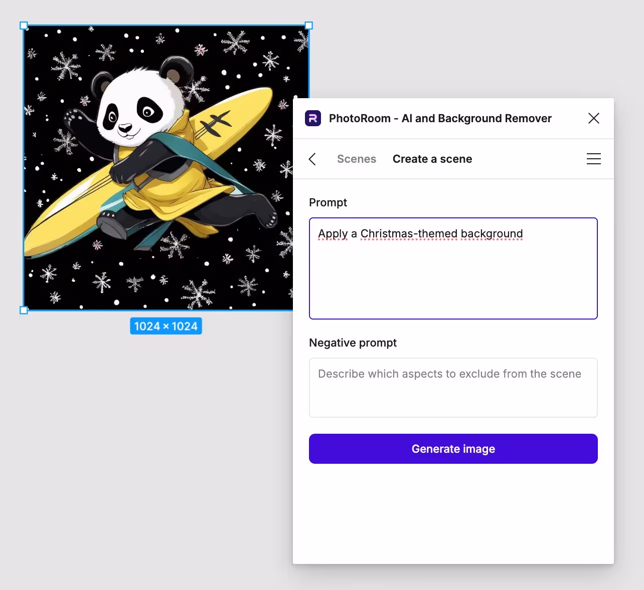
Task: Switch to the Scenes breadcrumb tab
Action: coord(356,159)
